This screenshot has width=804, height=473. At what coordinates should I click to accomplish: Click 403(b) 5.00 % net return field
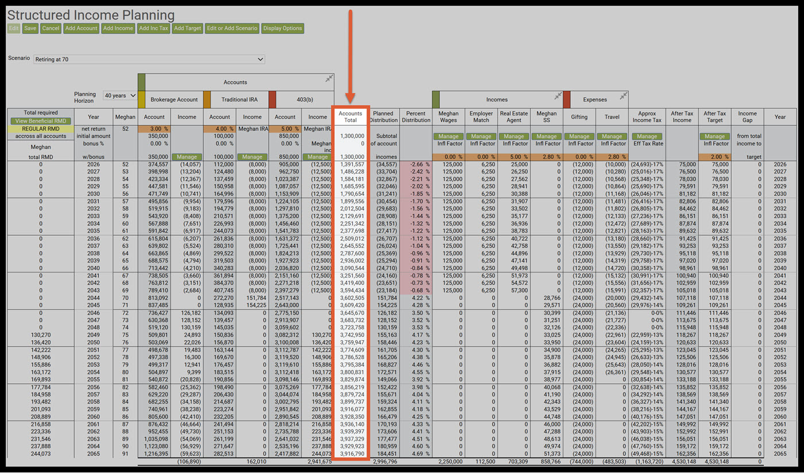[x=285, y=129]
